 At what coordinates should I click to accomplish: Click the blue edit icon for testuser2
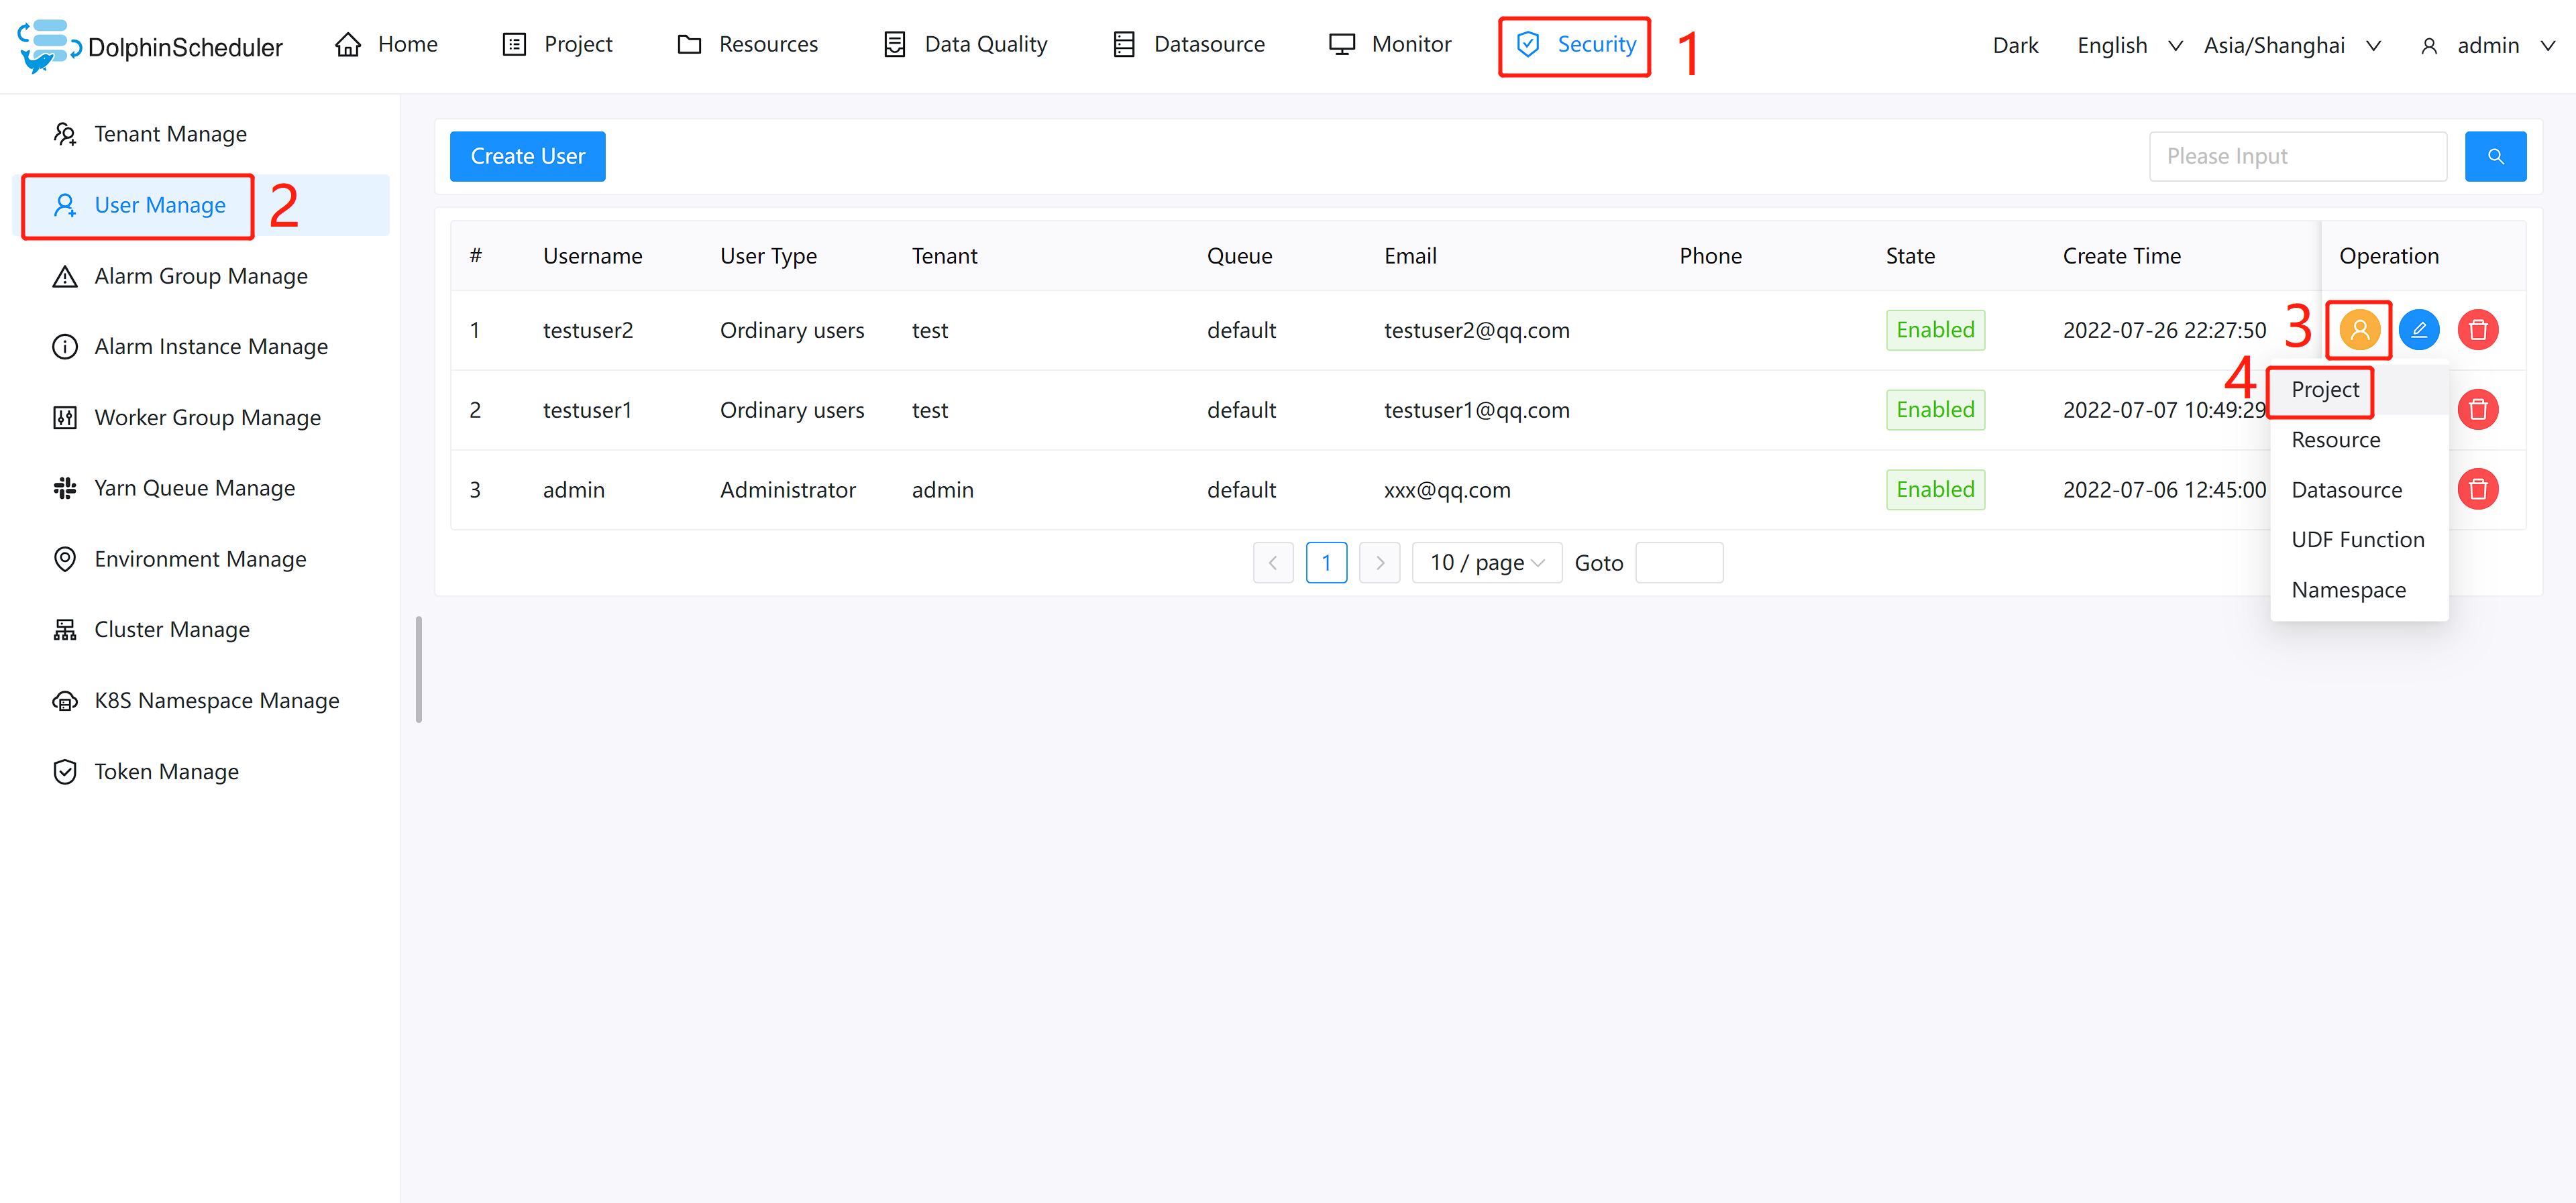pos(2418,329)
